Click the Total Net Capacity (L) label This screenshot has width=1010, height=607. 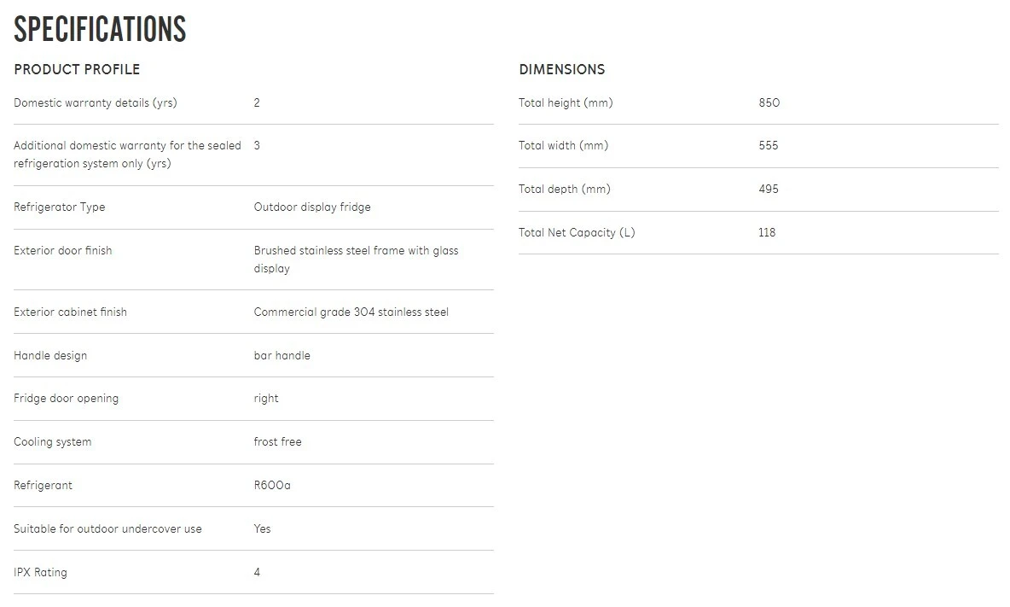tap(577, 233)
